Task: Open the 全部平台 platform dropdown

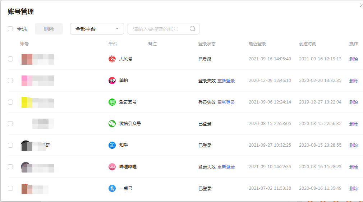Action: tap(97, 29)
